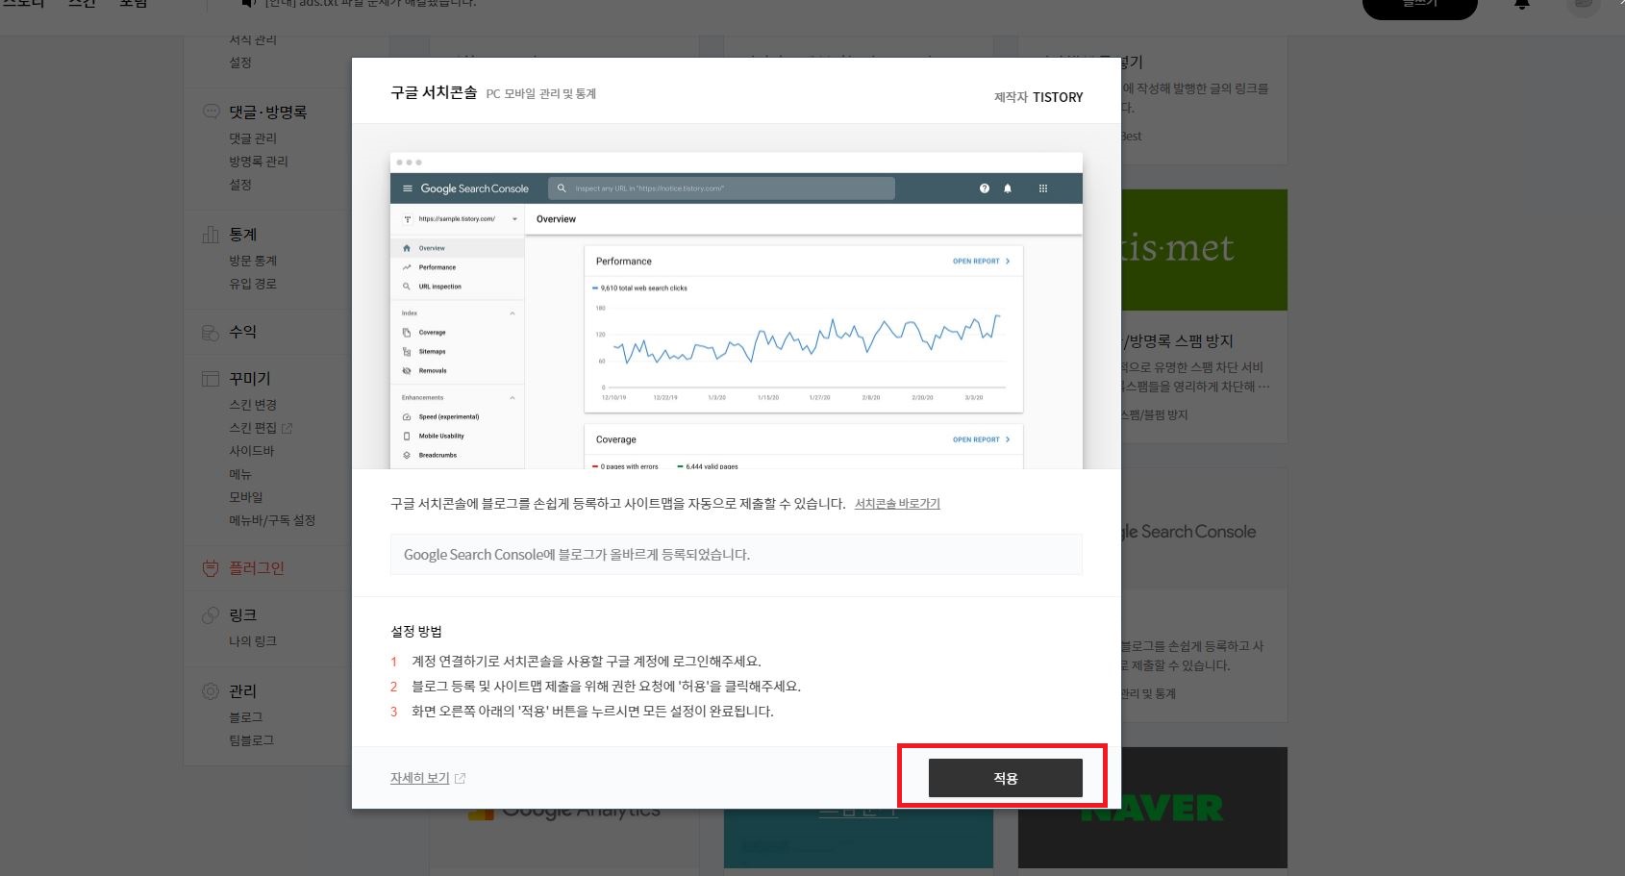Click the 관리 section heading

tap(243, 691)
